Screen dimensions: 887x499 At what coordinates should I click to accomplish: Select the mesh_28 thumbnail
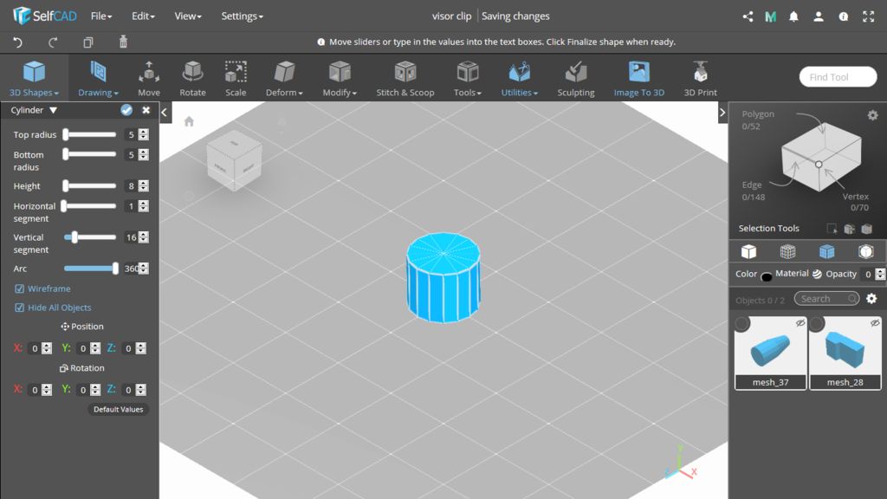845,353
